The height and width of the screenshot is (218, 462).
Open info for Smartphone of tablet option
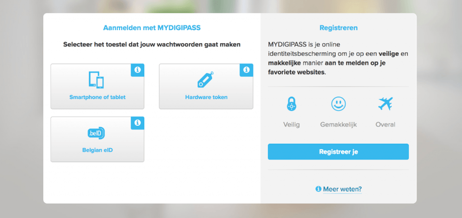point(138,70)
